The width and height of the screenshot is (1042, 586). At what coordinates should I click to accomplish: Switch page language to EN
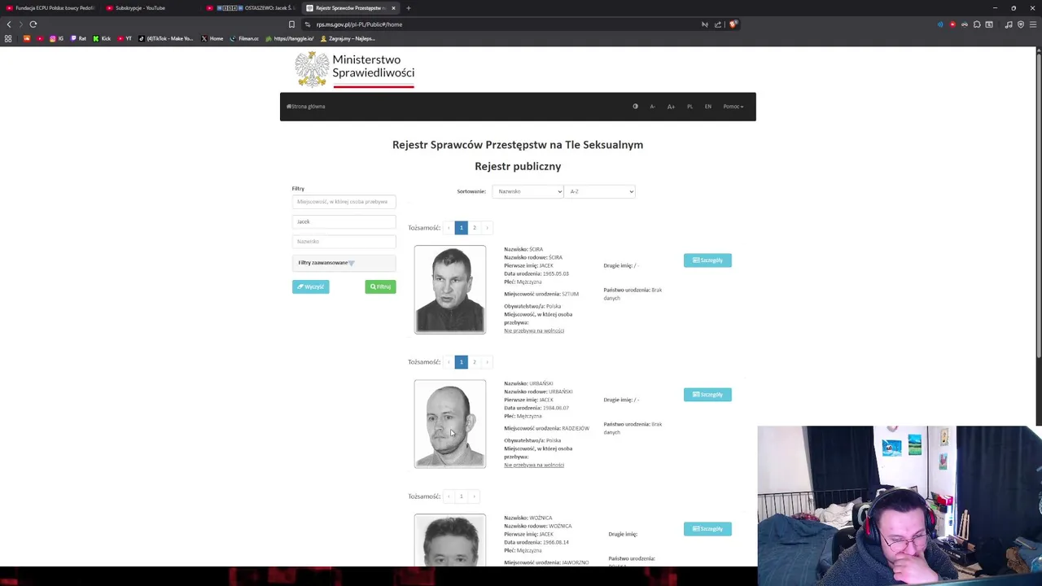(708, 107)
